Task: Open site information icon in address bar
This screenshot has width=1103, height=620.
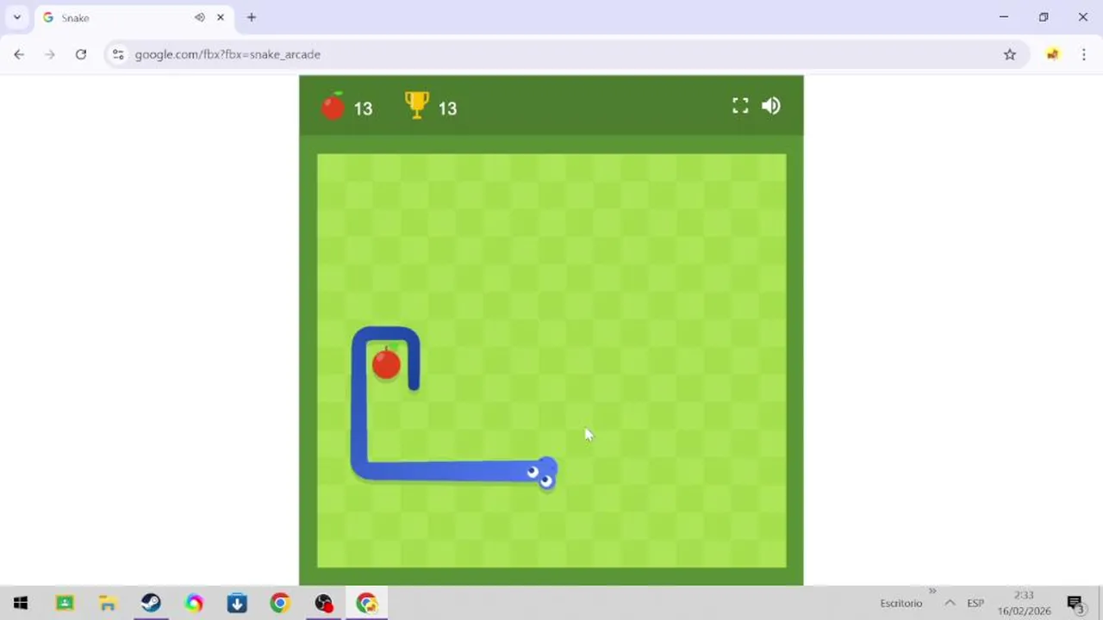Action: click(118, 54)
